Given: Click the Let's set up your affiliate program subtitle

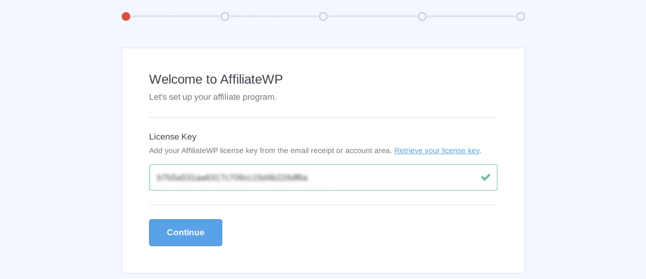Looking at the screenshot, I should pyautogui.click(x=213, y=97).
